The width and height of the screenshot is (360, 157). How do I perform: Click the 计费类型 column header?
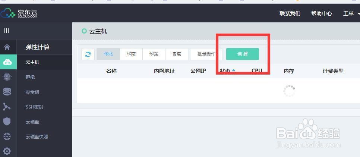pos(333,71)
